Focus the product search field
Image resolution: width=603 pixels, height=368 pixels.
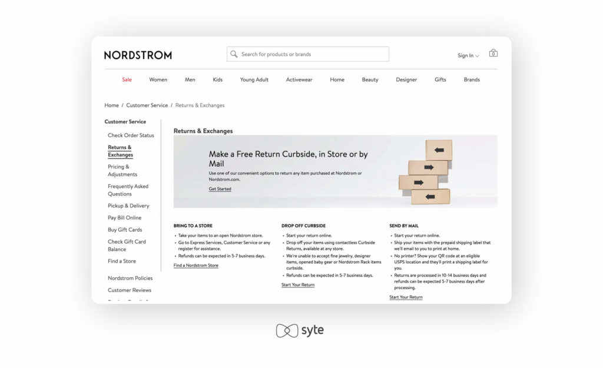307,54
